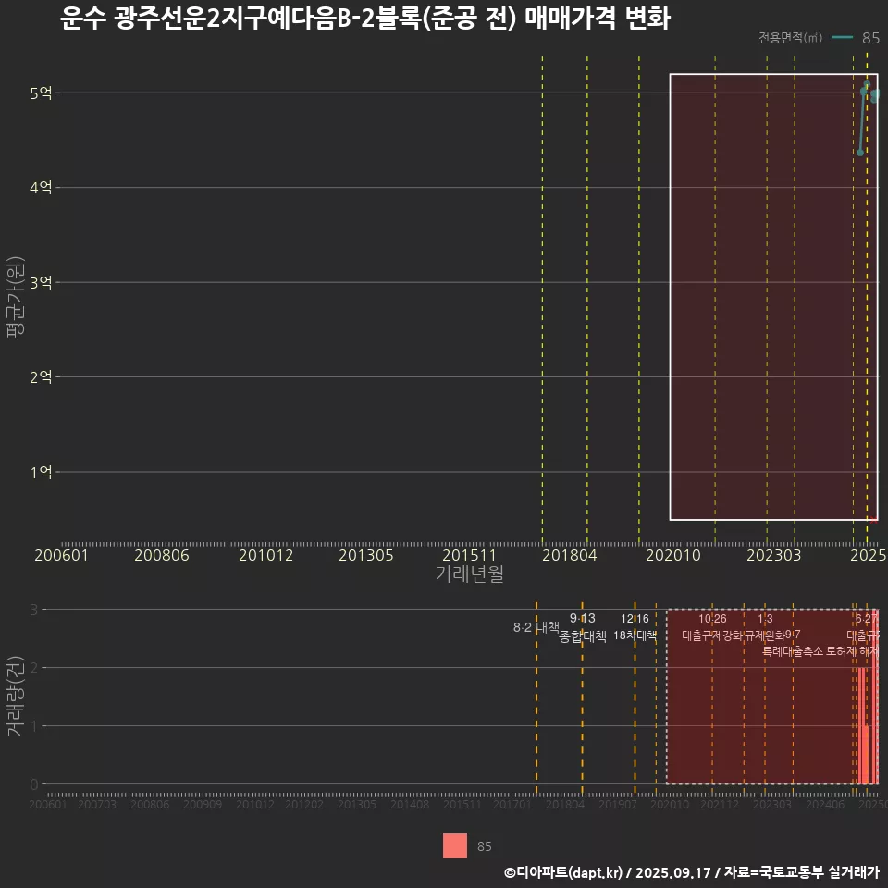Screen dimensions: 888x888
Task: Click 200909 on the volume chart x-axis
Action: 203,804
